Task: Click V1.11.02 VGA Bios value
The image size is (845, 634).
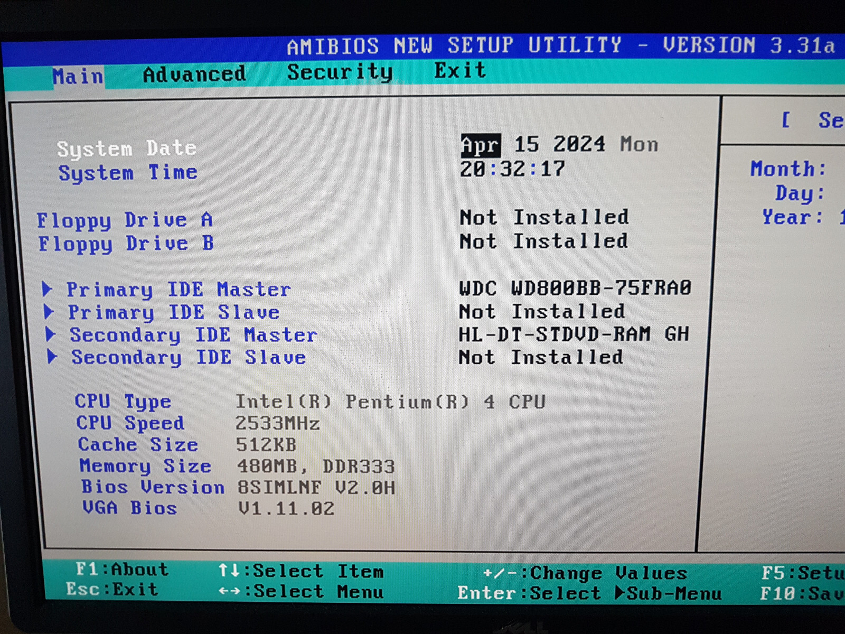Action: (286, 508)
